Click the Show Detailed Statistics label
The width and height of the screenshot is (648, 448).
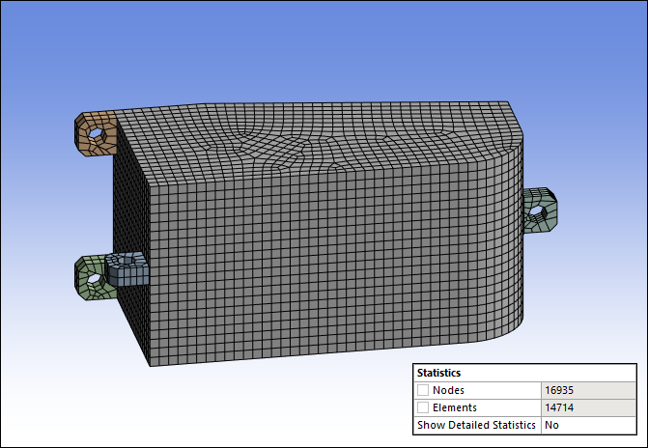click(x=475, y=425)
